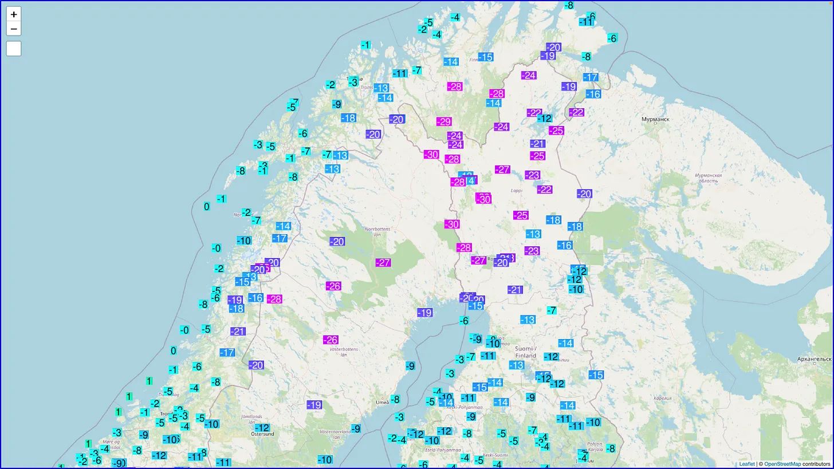This screenshot has height=469, width=834.
Task: Select the -19 marker left of Umeå
Action: 314,405
